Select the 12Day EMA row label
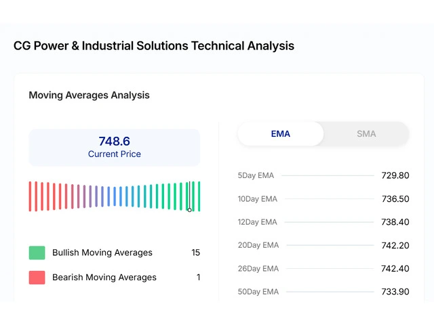 [x=257, y=222]
